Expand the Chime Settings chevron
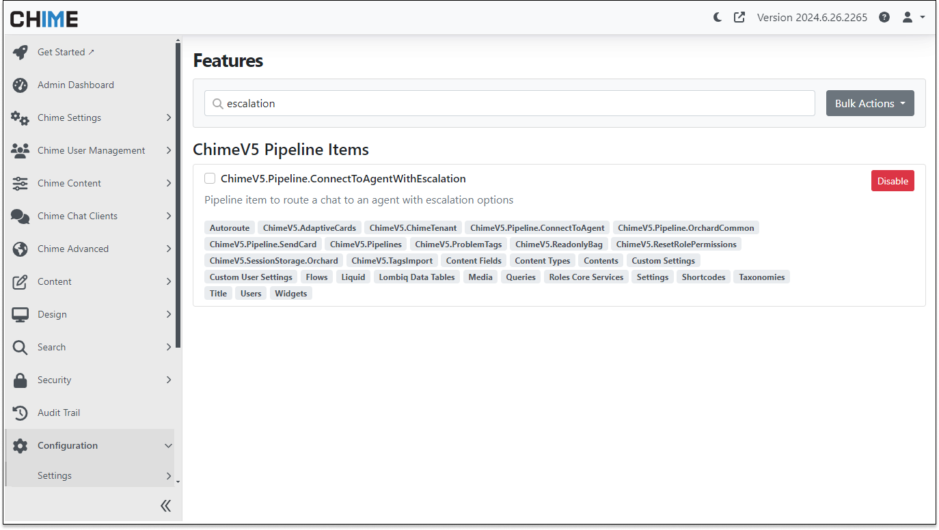 169,117
